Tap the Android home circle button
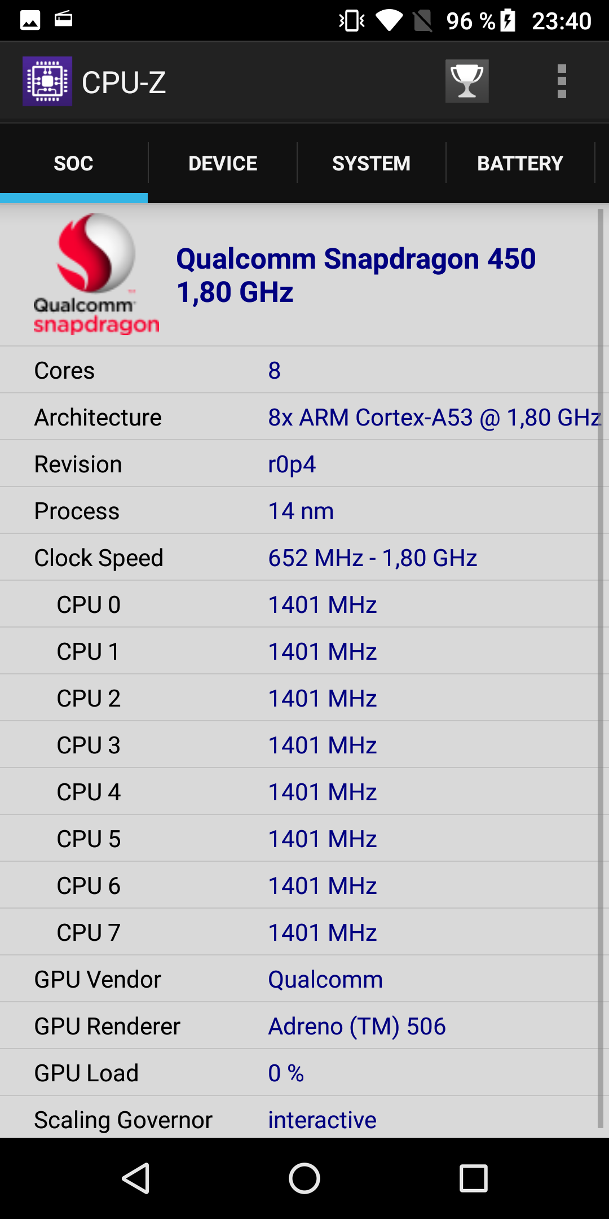 click(304, 1178)
